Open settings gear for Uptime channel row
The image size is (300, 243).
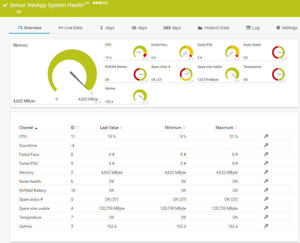(x=266, y=226)
